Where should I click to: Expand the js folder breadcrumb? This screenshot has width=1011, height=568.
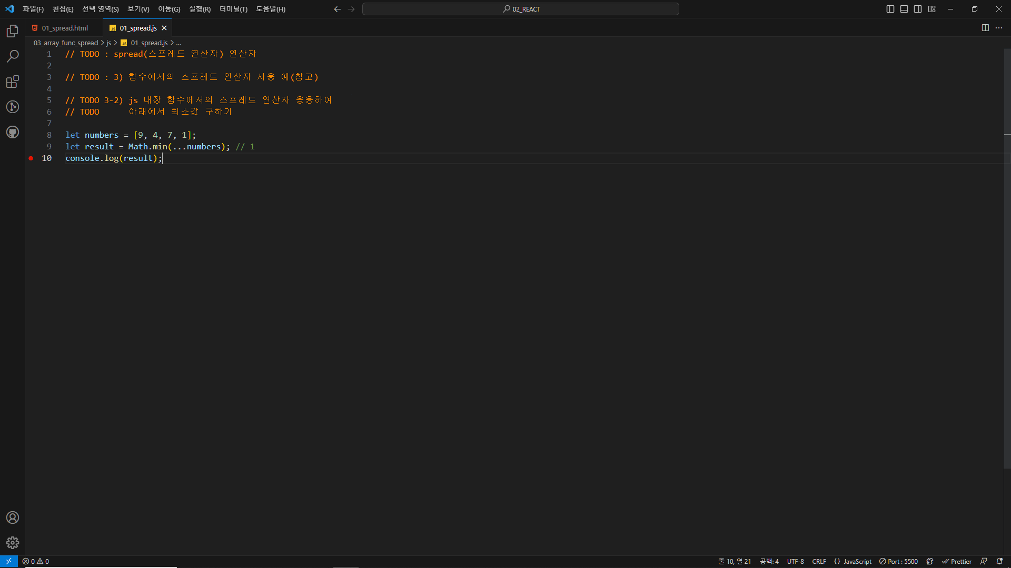(108, 43)
